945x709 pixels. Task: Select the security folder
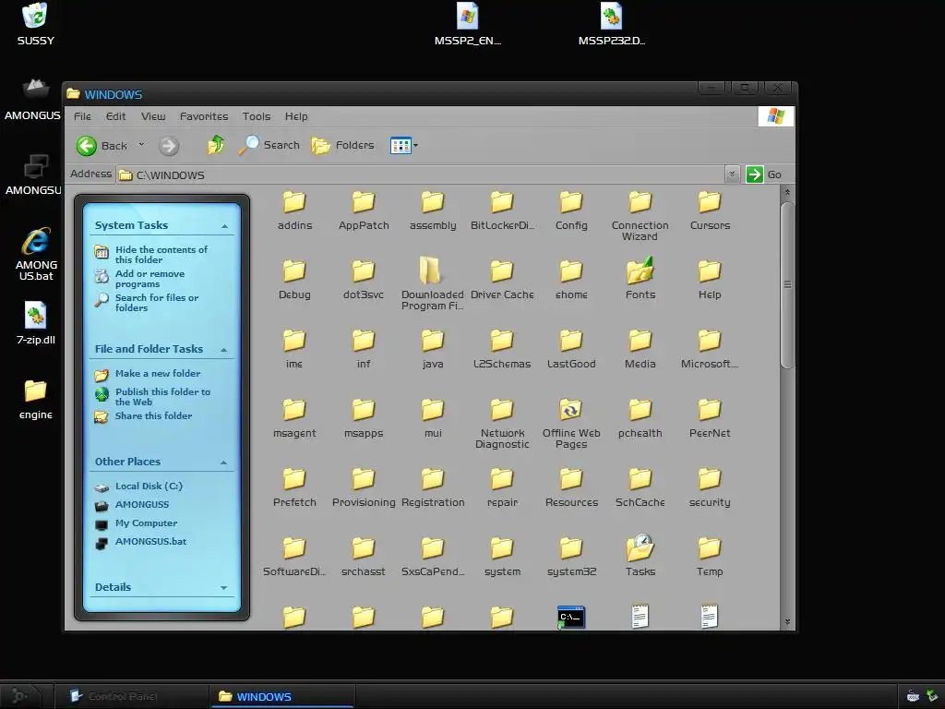tap(710, 487)
